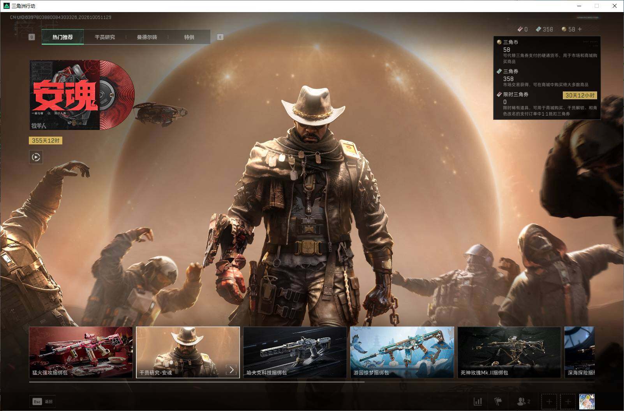Open the 安魂 牧羊人 album banner
624x411 pixels.
coord(82,95)
